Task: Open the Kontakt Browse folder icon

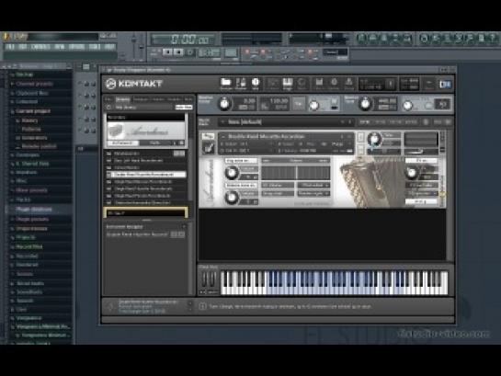Action: point(225,83)
